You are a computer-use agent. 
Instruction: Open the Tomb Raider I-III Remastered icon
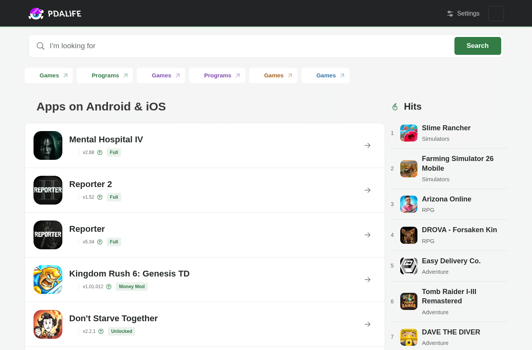pyautogui.click(x=409, y=301)
